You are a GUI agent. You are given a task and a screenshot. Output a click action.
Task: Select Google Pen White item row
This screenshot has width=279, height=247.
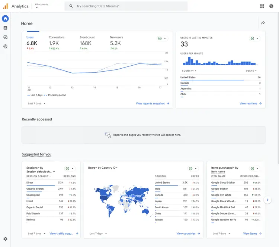(236, 195)
